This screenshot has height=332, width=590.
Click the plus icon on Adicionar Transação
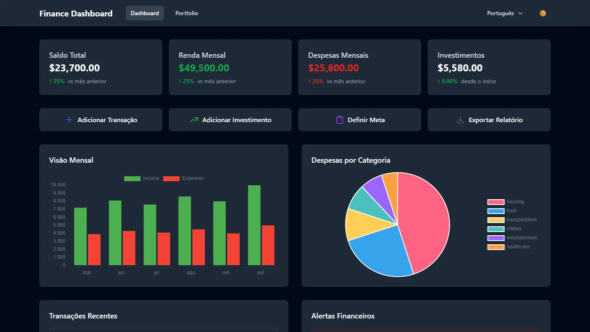click(69, 120)
